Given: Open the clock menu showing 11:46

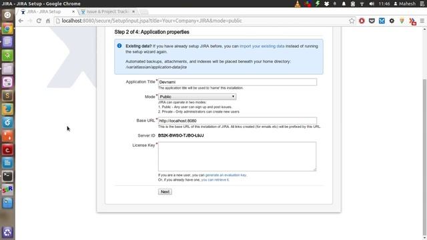Looking at the screenshot, I should click(x=384, y=4).
